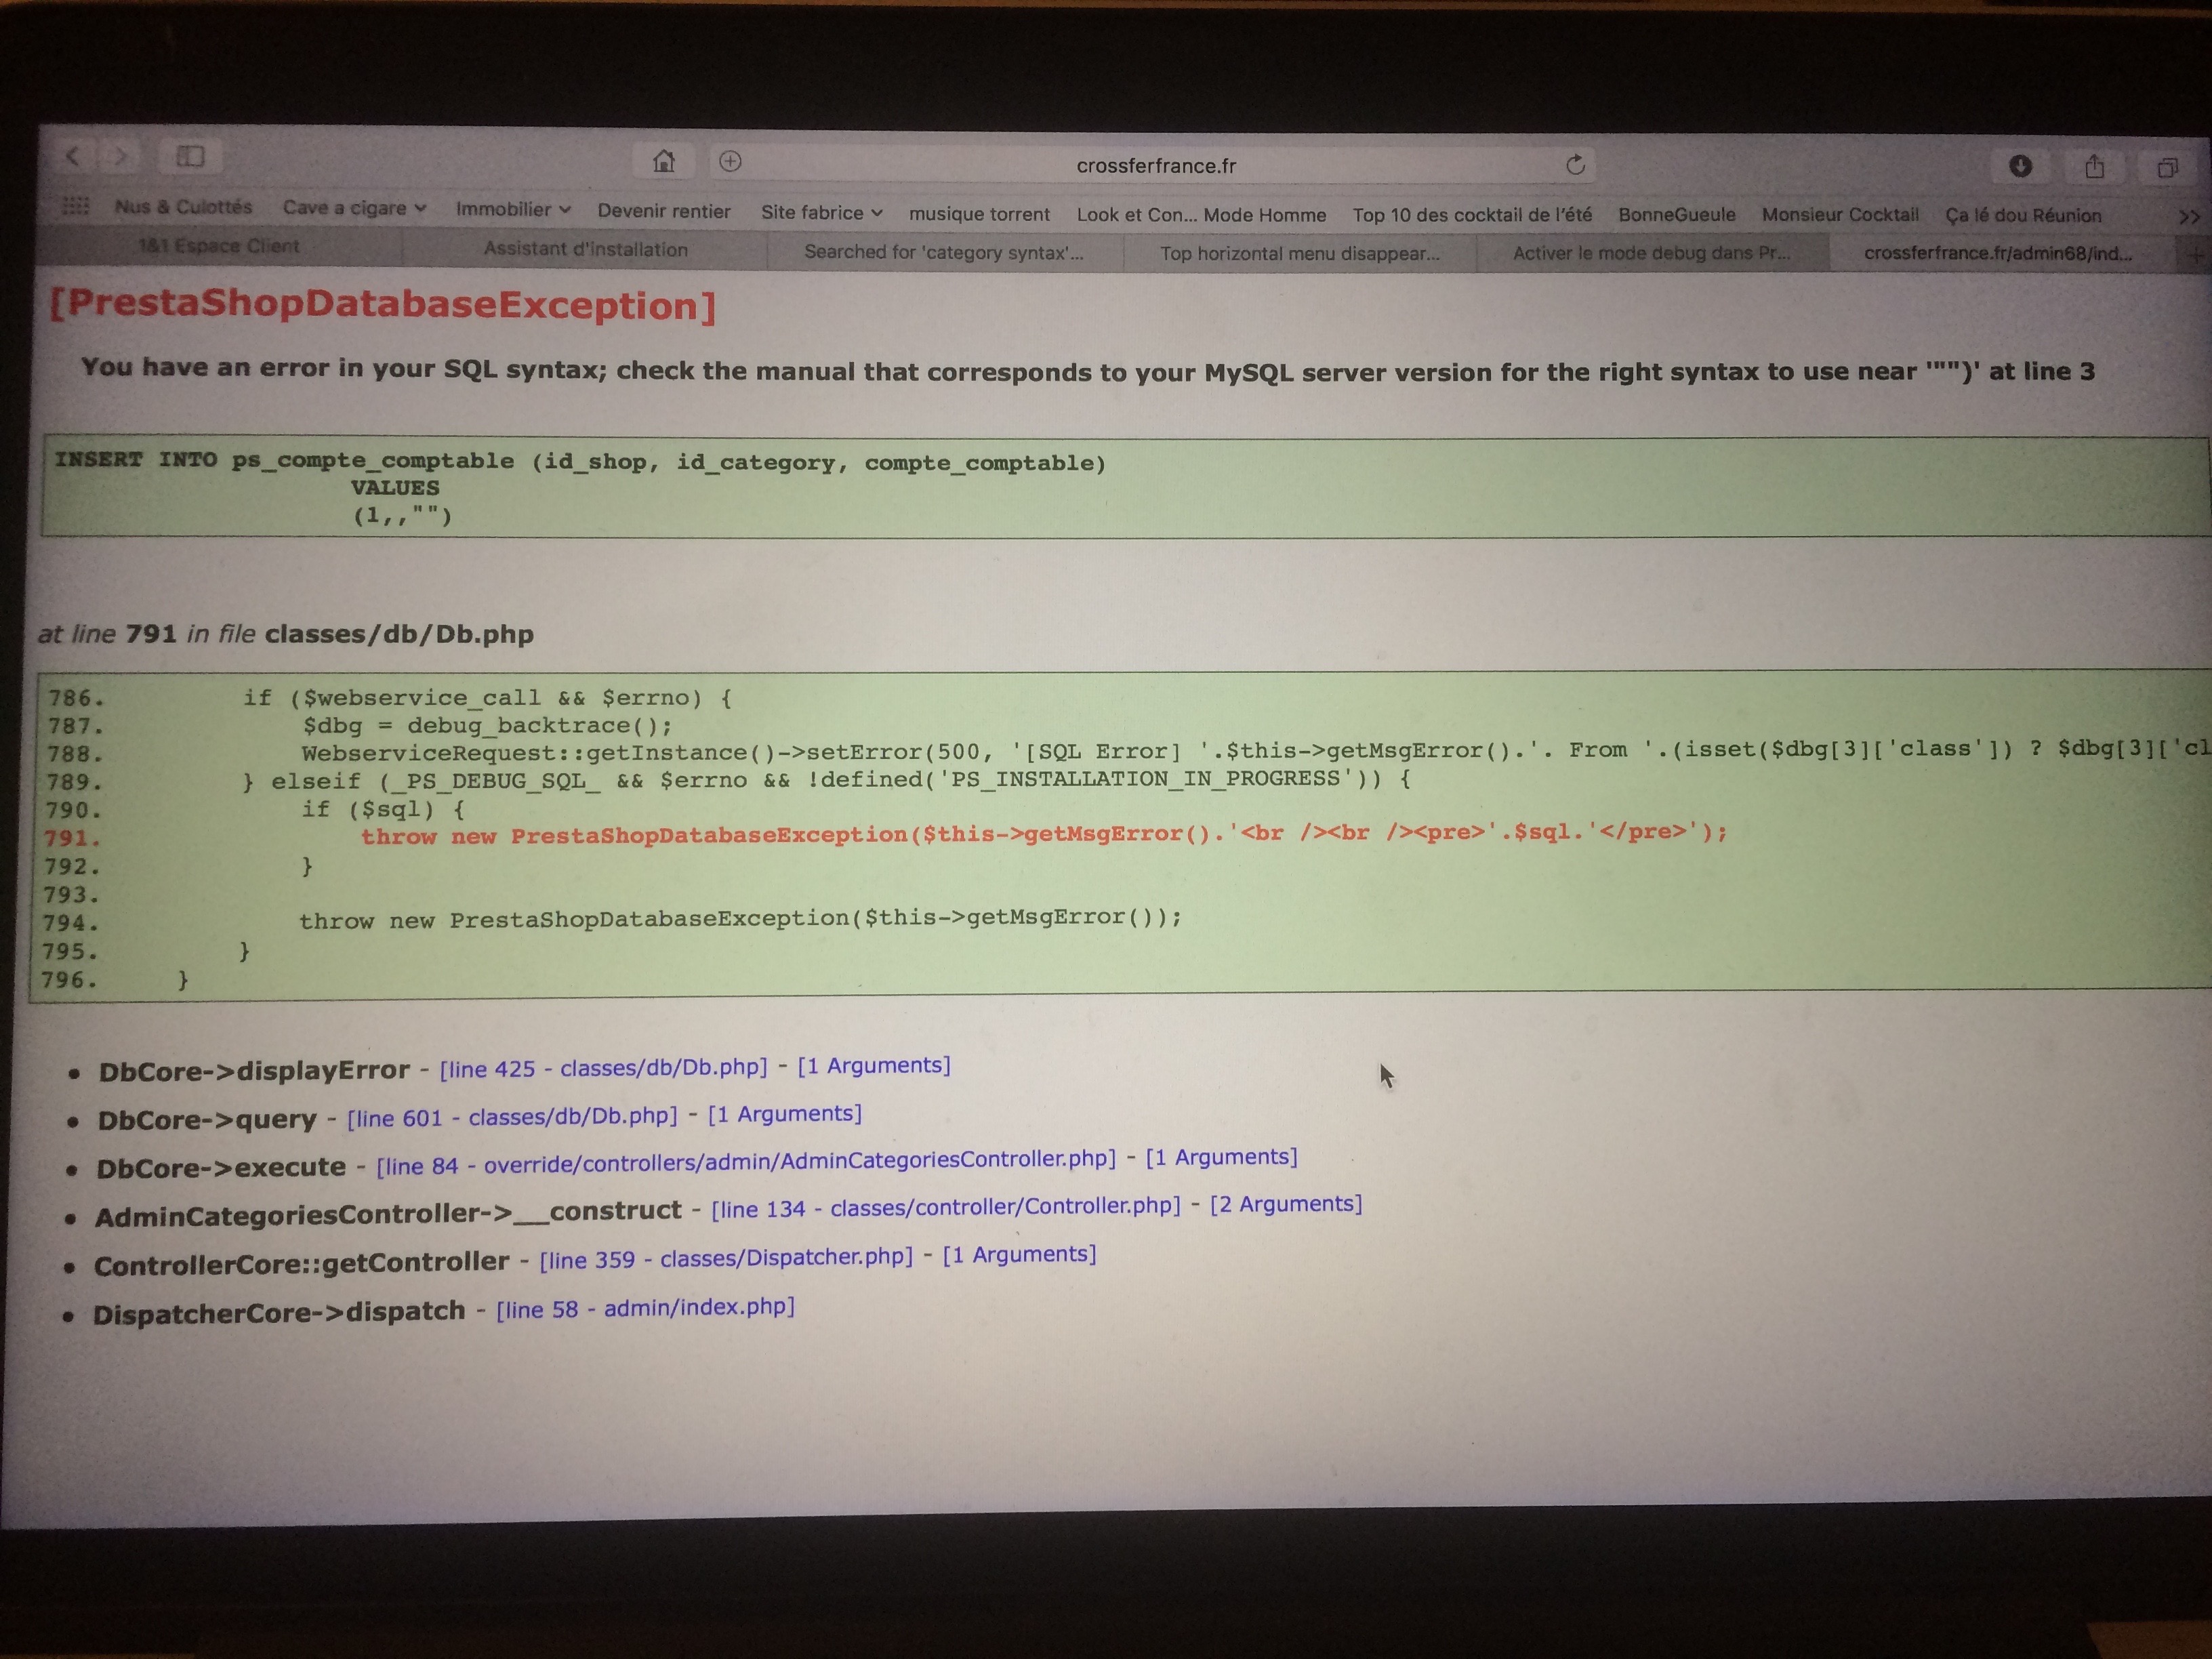Show all tabs overview icon
This screenshot has width=2212, height=1659.
coord(2166,168)
